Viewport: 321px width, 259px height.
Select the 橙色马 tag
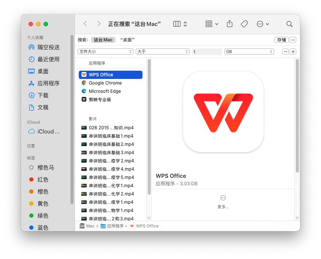(42, 168)
